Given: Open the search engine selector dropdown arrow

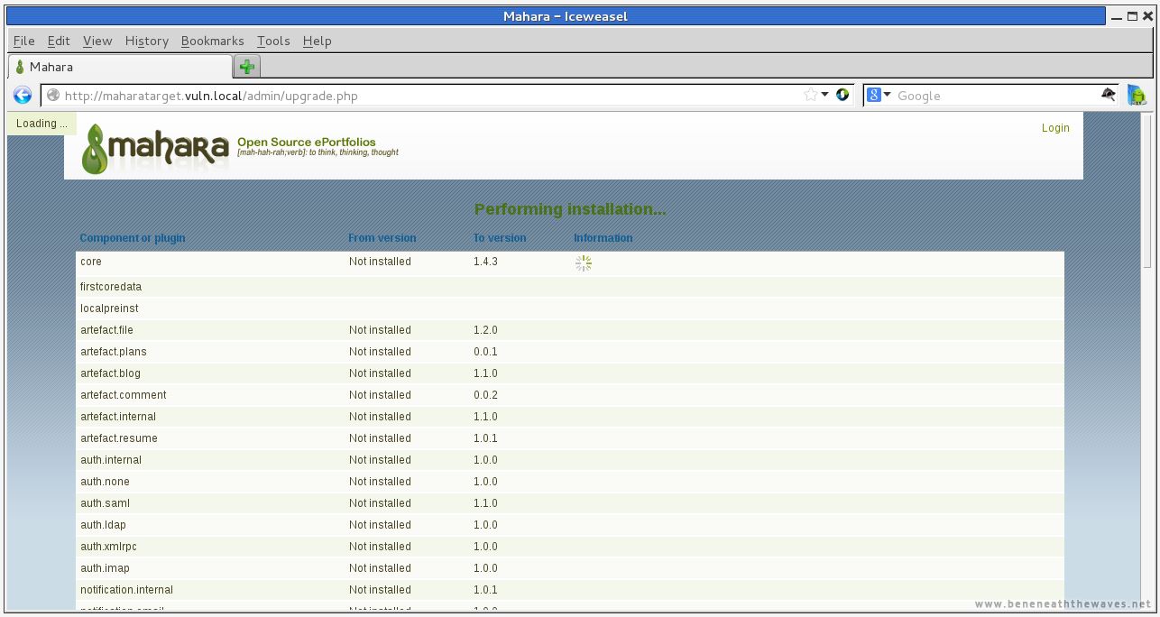Looking at the screenshot, I should [887, 95].
